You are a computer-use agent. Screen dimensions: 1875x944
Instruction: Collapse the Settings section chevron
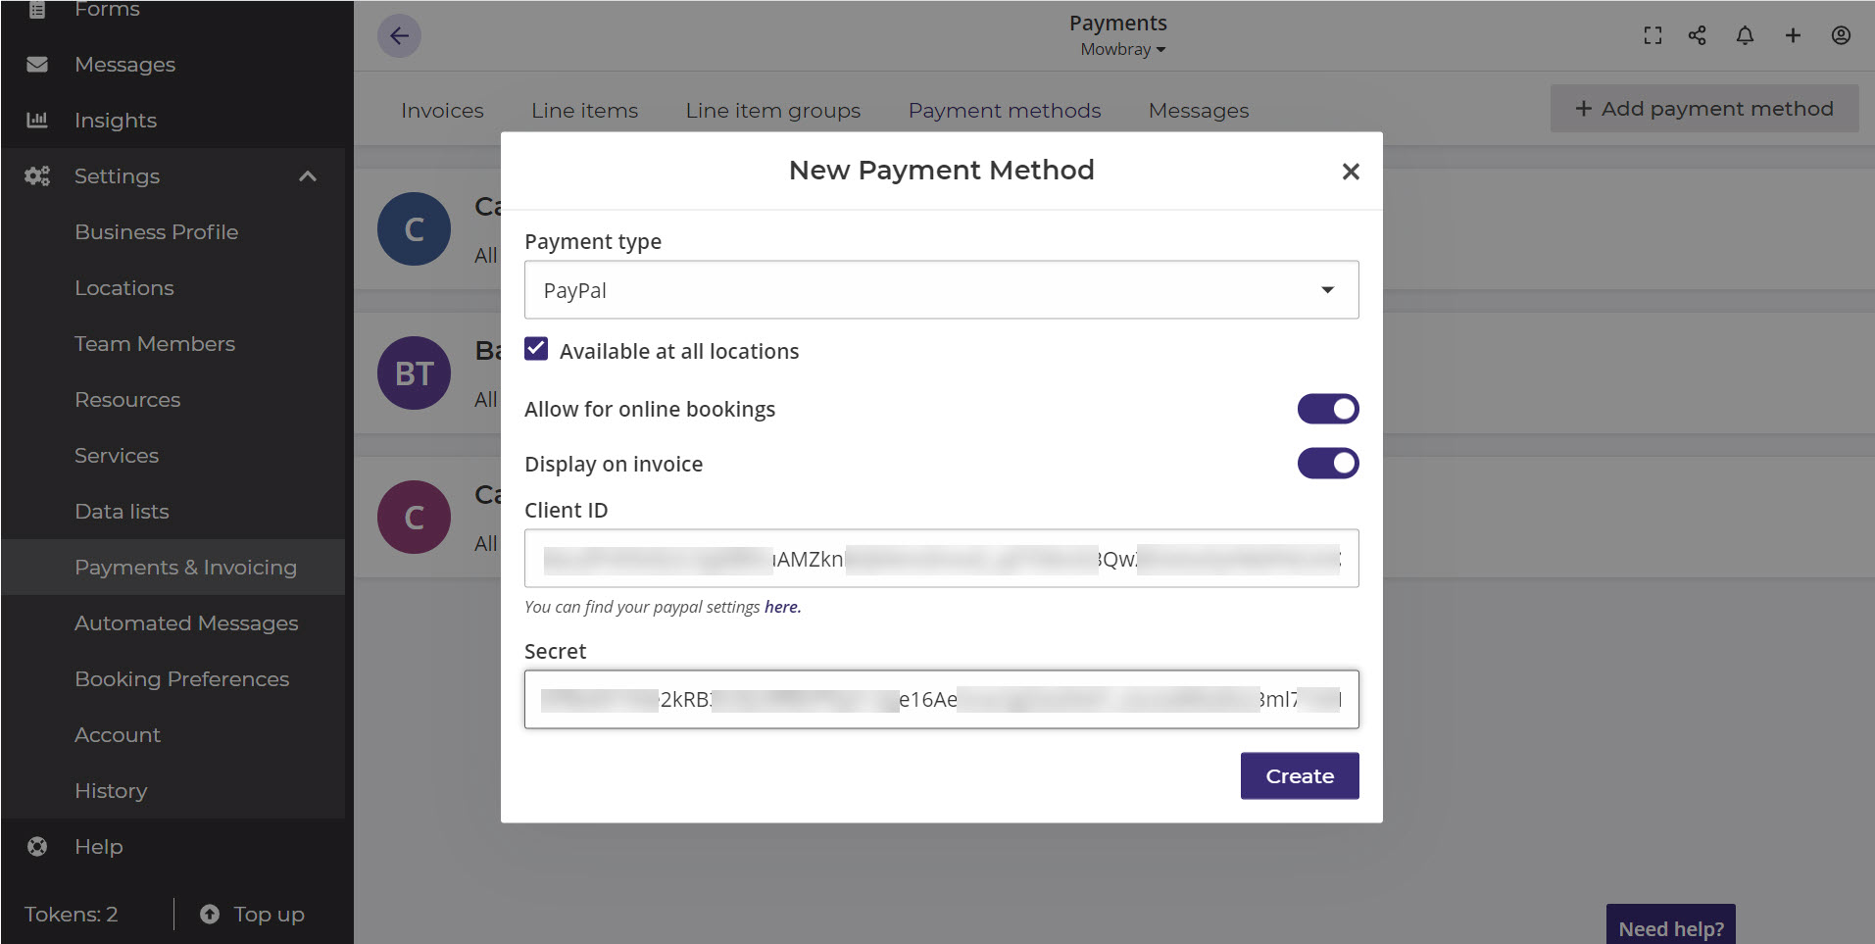pyautogui.click(x=308, y=176)
